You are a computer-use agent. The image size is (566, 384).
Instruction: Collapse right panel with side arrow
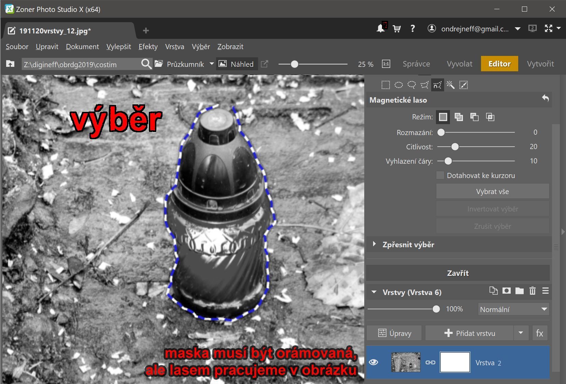tap(563, 232)
